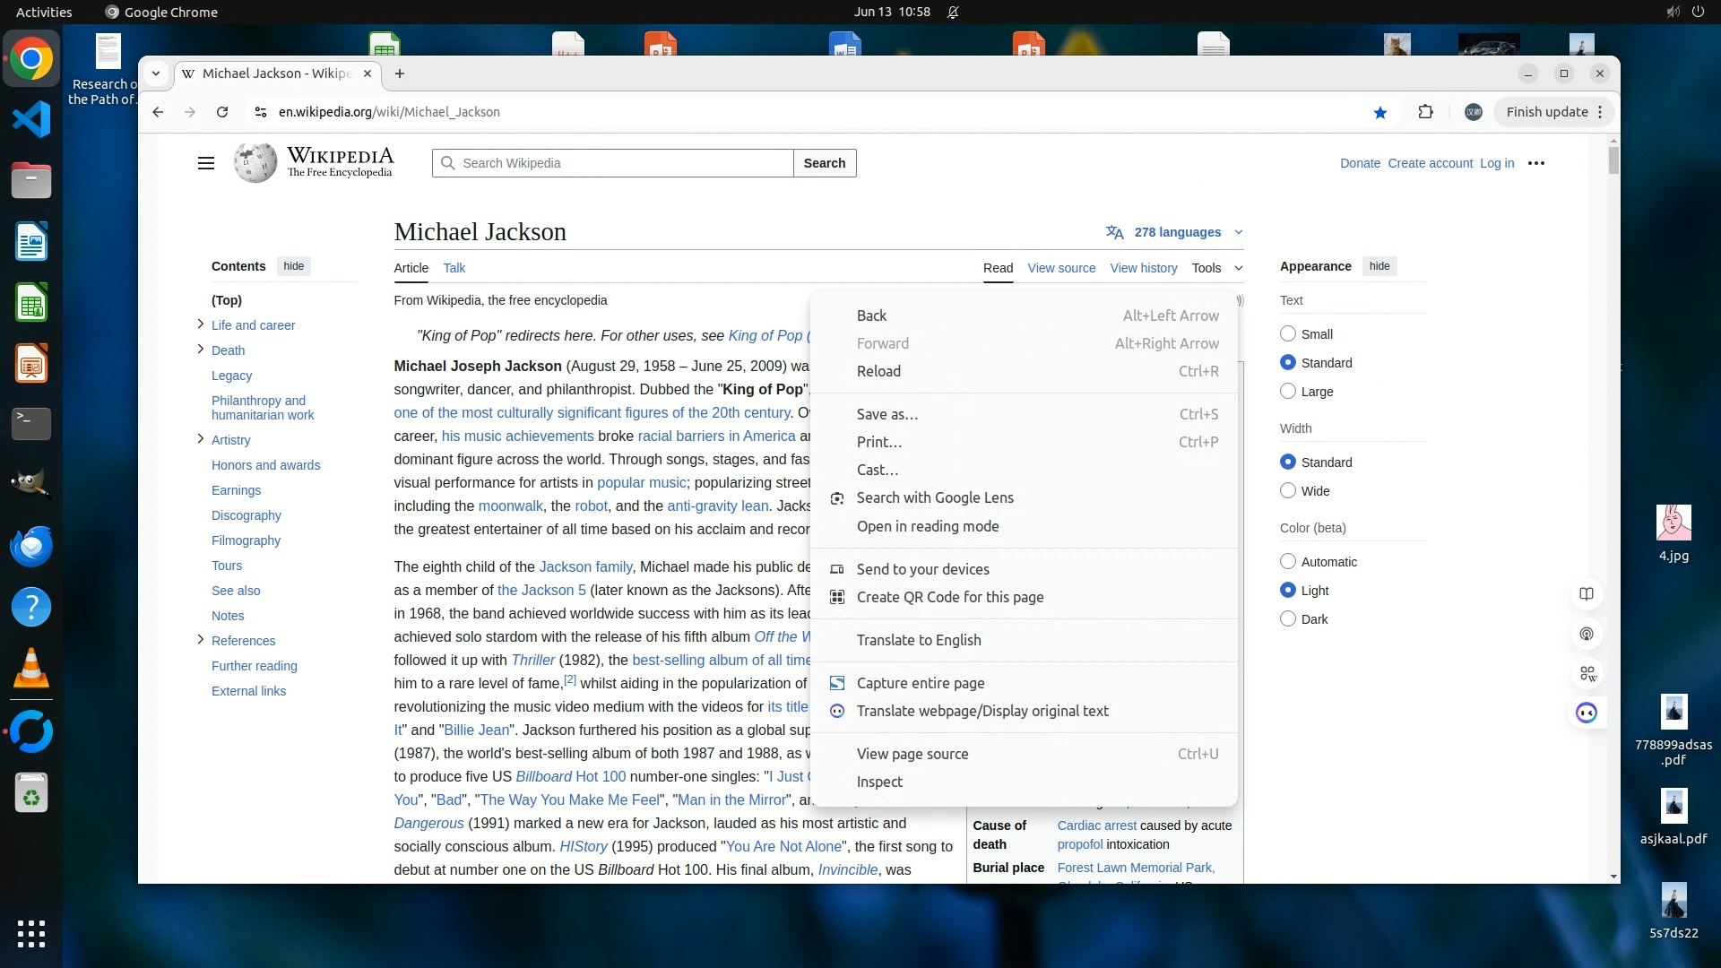
Task: Click the Wikipedia globe logo
Action: [255, 163]
